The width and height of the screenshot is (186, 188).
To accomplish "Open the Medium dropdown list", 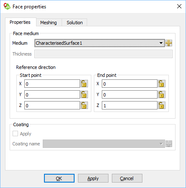I will coord(100,43).
